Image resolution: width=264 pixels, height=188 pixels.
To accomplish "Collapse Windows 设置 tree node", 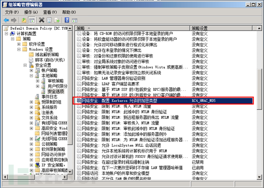I will pos(19,50).
